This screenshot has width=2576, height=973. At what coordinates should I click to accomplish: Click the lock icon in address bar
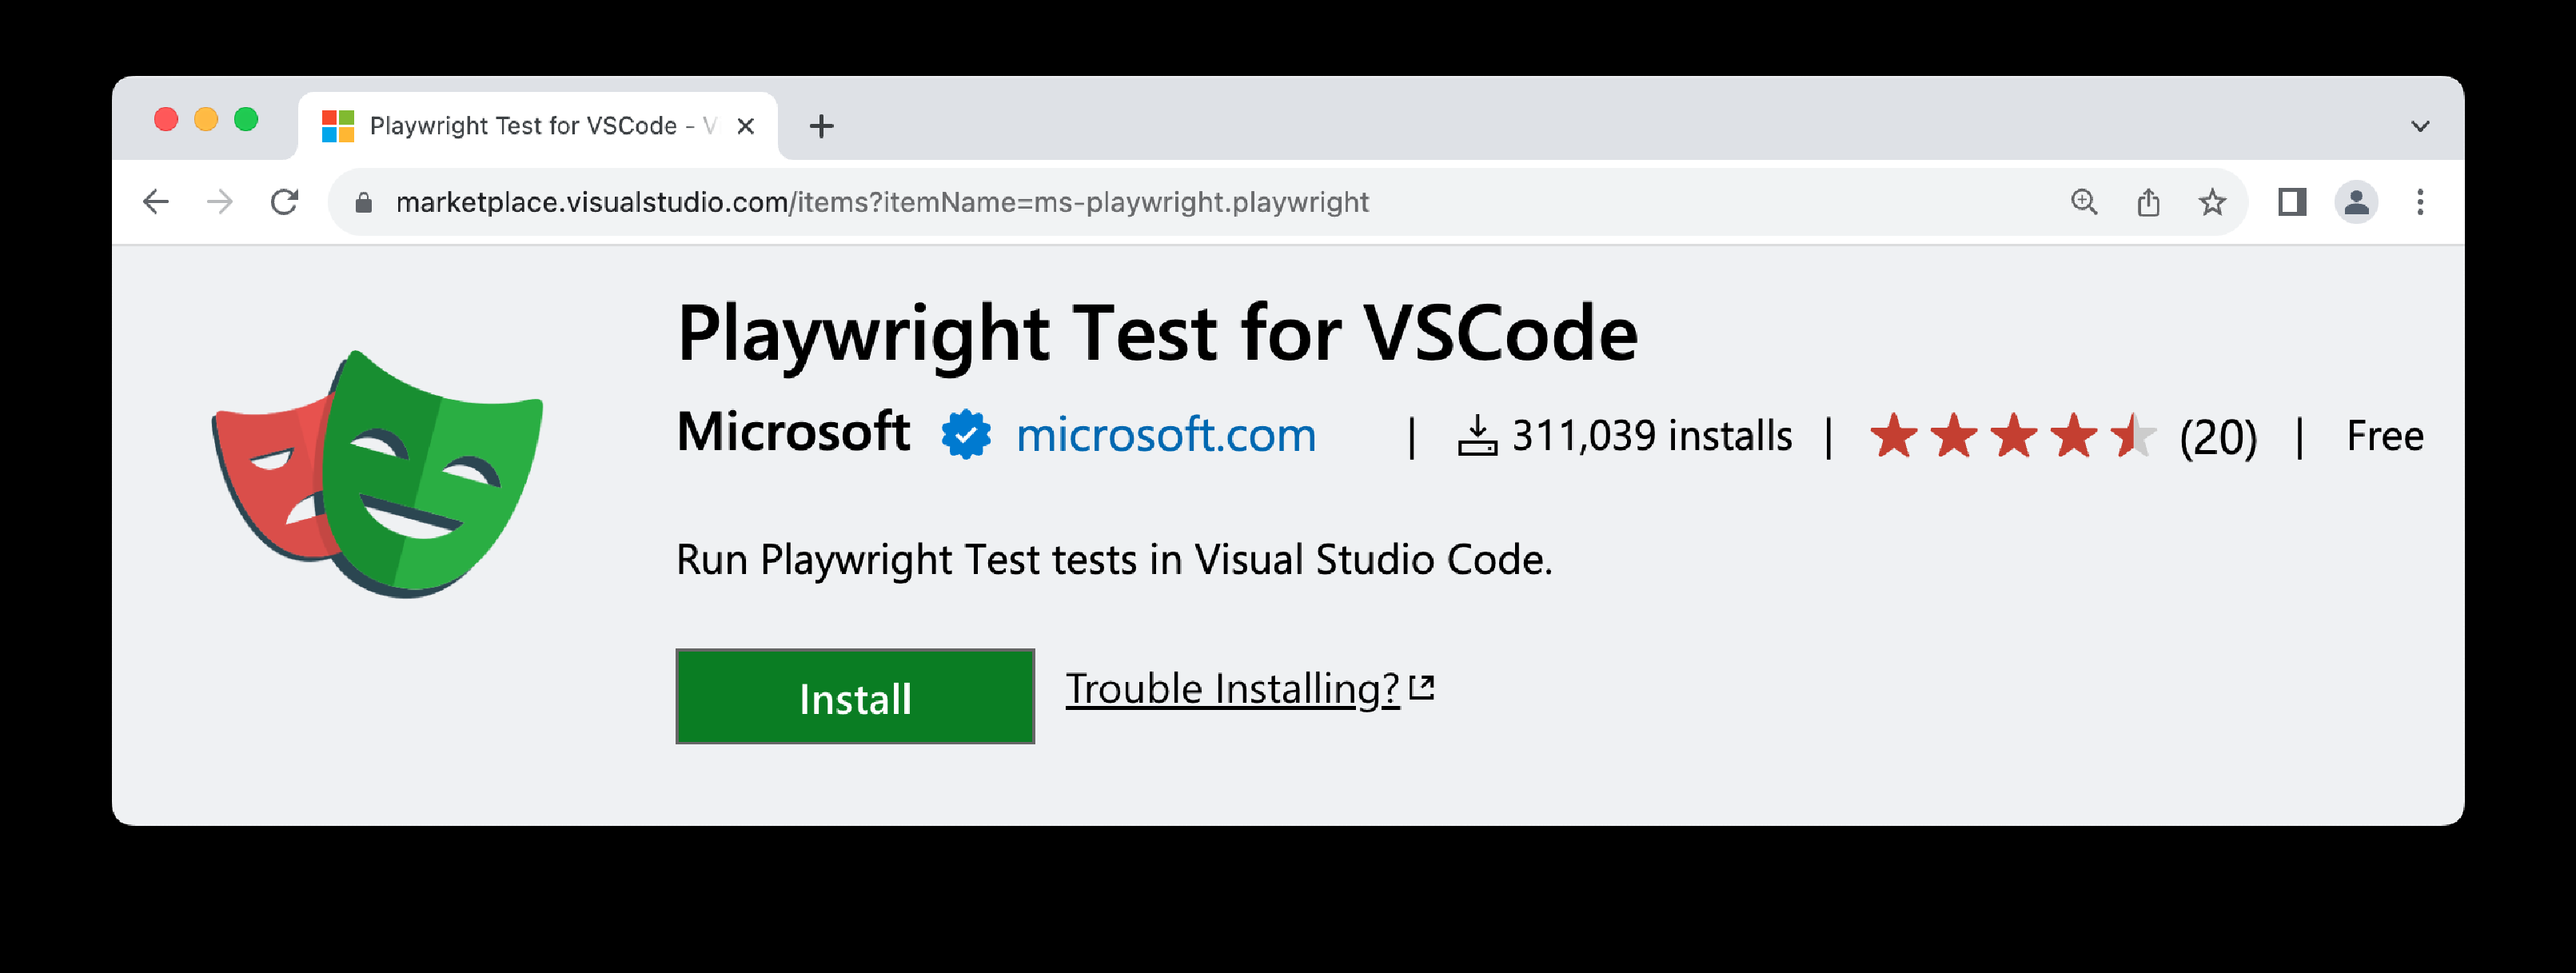pos(364,203)
